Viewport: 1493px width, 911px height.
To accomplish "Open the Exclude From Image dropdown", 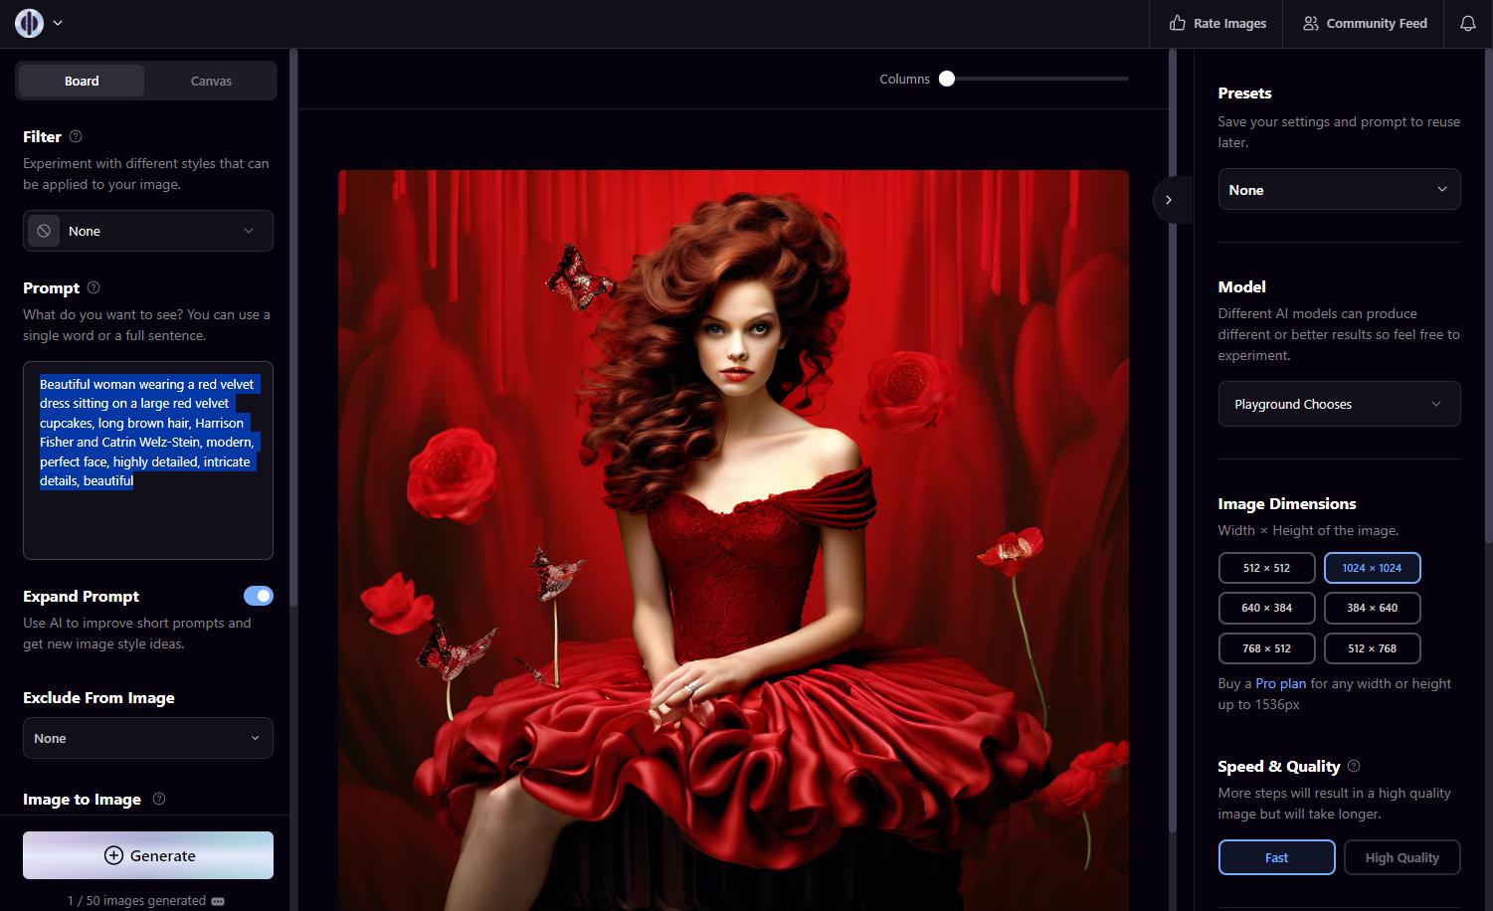I will click(148, 738).
